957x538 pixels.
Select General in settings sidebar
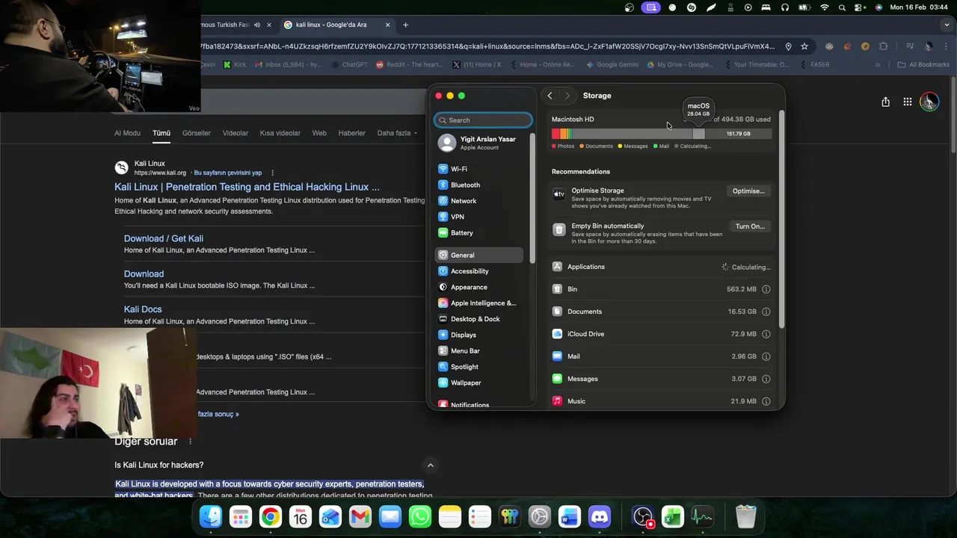click(478, 255)
